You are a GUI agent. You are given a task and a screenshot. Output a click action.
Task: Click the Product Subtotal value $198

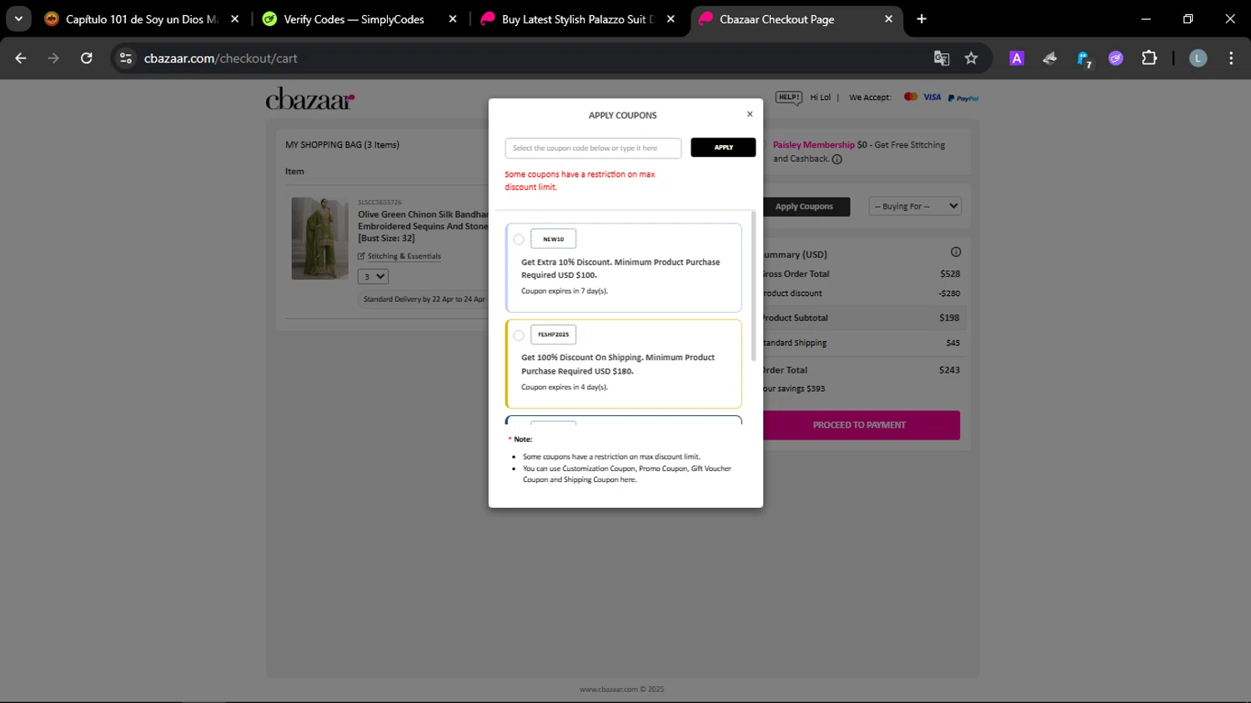pos(949,318)
